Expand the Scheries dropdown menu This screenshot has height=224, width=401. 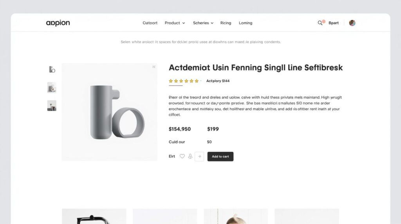tap(203, 23)
